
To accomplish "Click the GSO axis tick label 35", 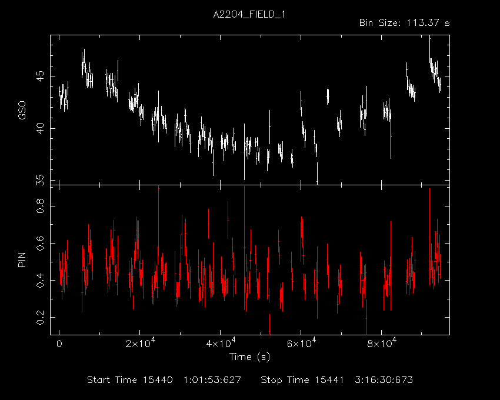I will pos(40,180).
